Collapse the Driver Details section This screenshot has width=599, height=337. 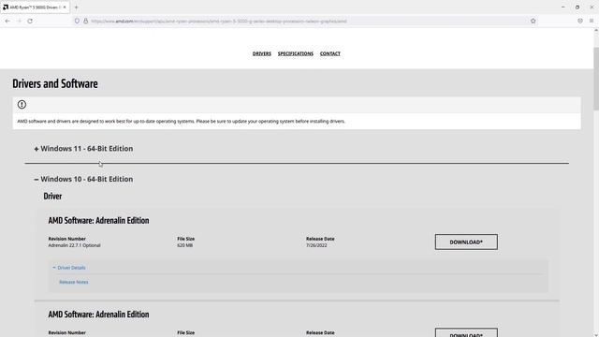69,268
